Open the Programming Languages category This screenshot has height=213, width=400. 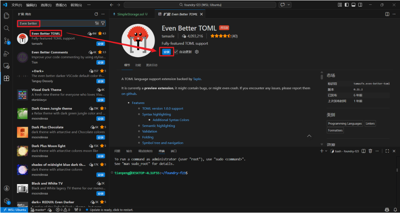(x=345, y=123)
